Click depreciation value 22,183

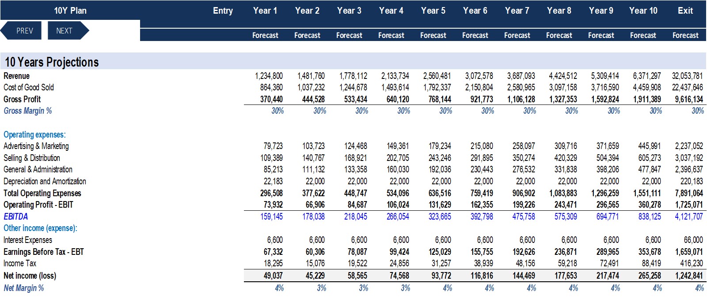point(273,181)
